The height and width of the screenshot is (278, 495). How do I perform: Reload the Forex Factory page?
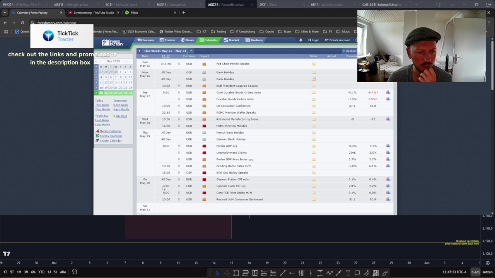click(x=22, y=23)
